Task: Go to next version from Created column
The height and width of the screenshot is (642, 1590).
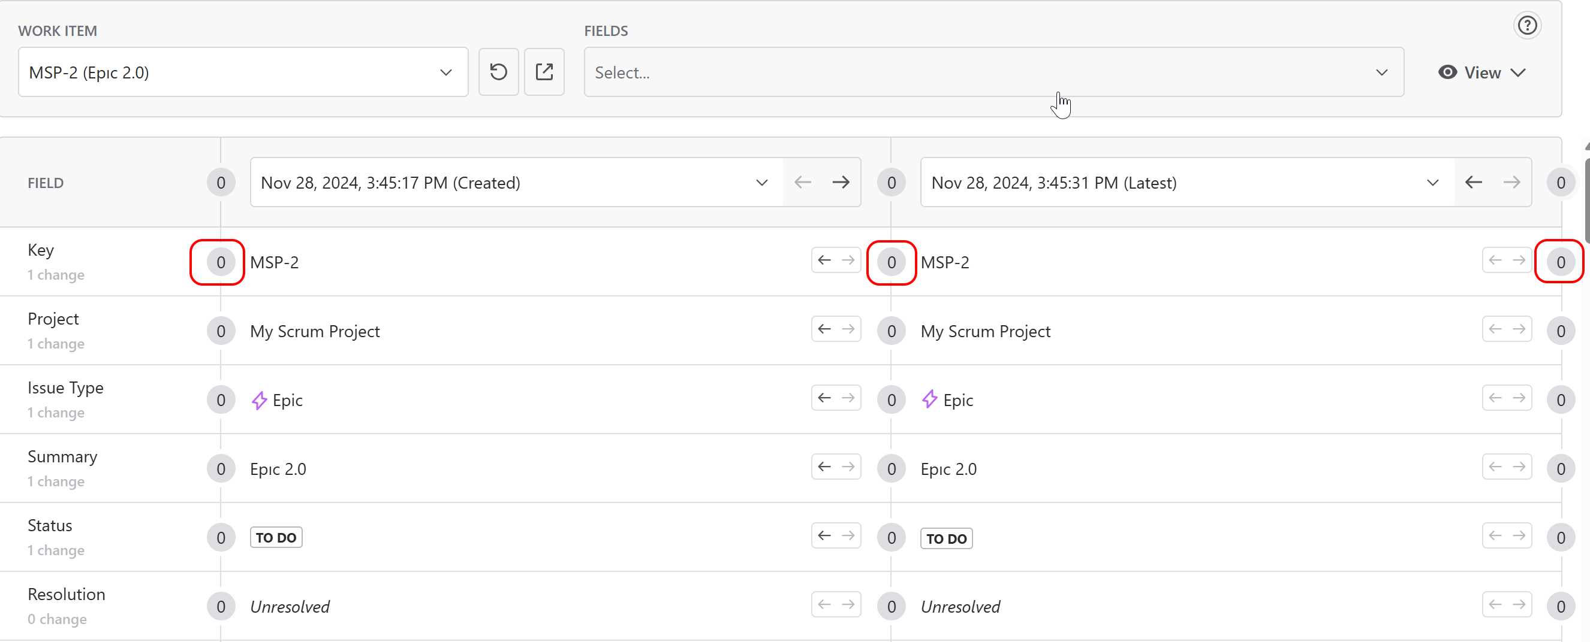Action: pyautogui.click(x=840, y=183)
